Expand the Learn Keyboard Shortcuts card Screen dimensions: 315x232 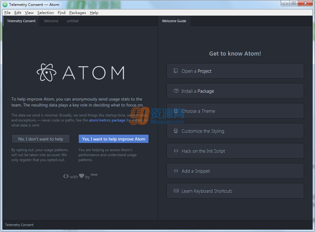pos(235,191)
